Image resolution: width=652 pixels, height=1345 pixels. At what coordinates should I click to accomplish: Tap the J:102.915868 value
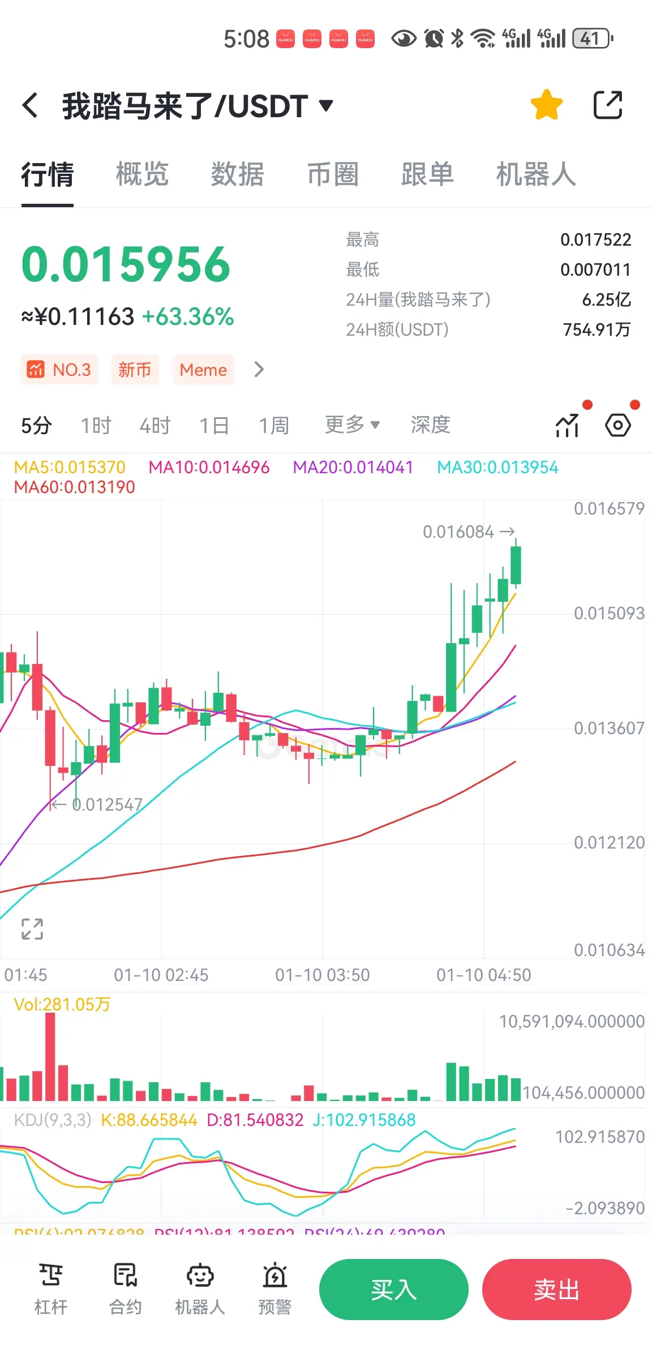[364, 1120]
